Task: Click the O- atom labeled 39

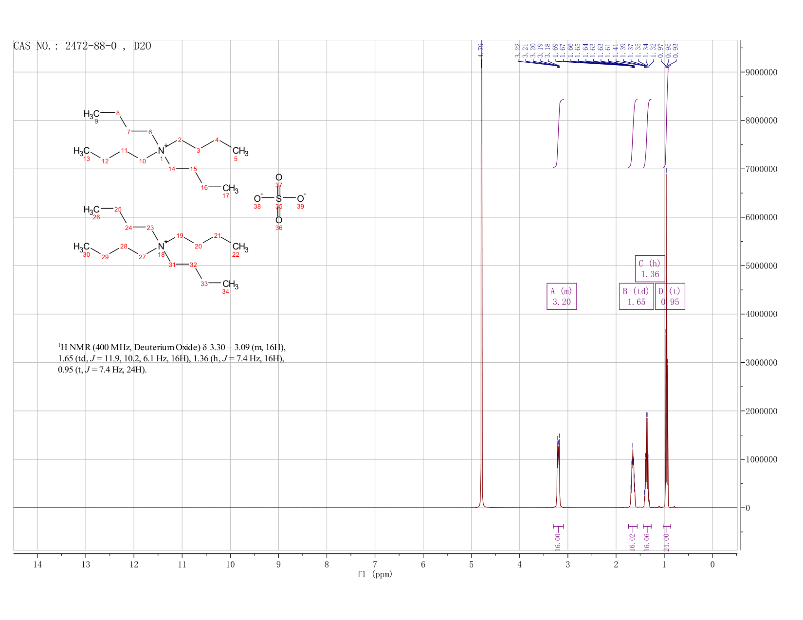Action: (301, 198)
